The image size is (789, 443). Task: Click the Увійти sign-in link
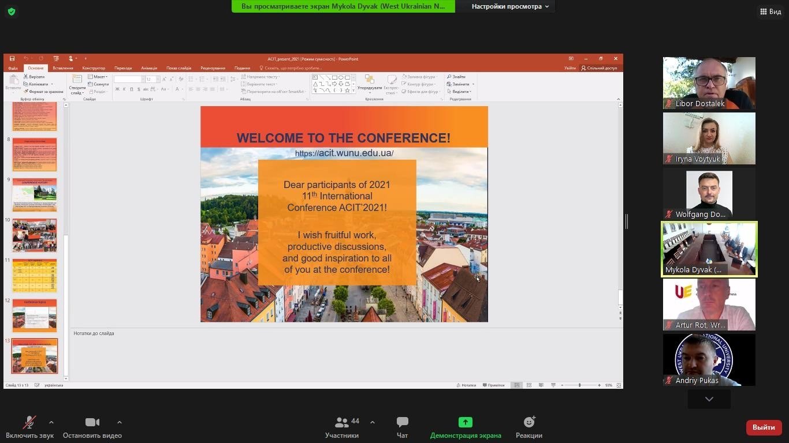[570, 68]
